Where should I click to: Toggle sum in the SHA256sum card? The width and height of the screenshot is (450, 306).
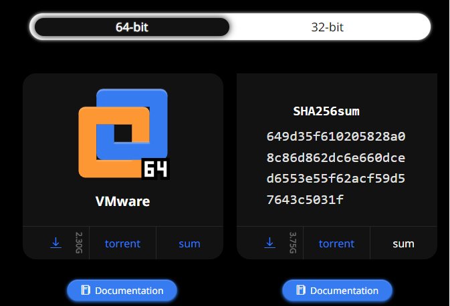[403, 243]
